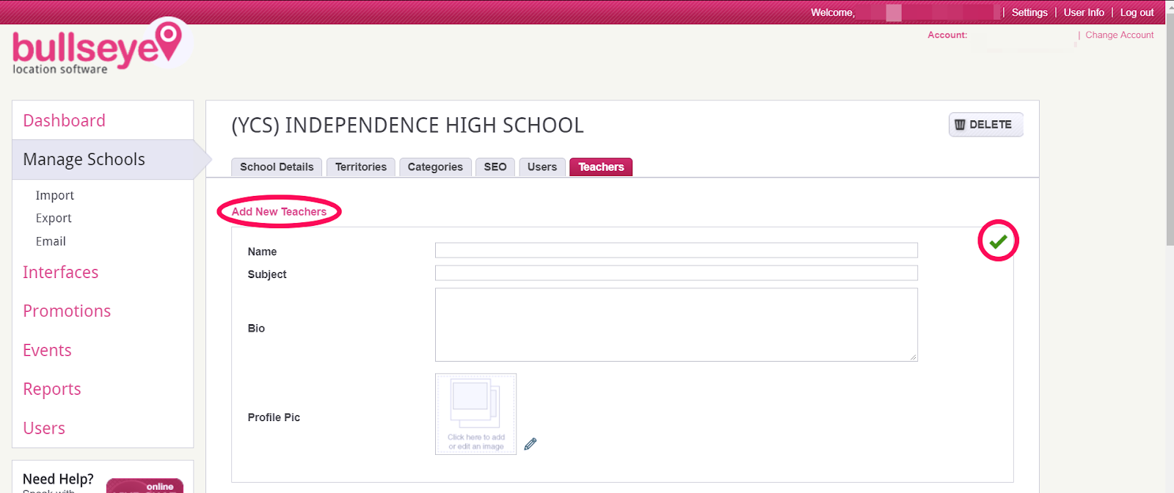Viewport: 1174px width, 493px height.
Task: Open the Import sub-item
Action: (x=55, y=195)
